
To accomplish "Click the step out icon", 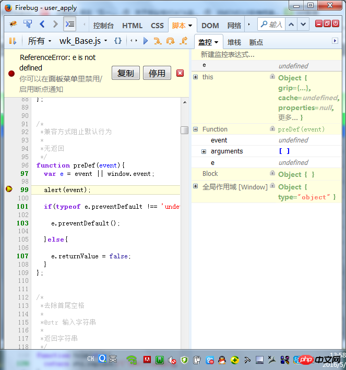I will (183, 41).
